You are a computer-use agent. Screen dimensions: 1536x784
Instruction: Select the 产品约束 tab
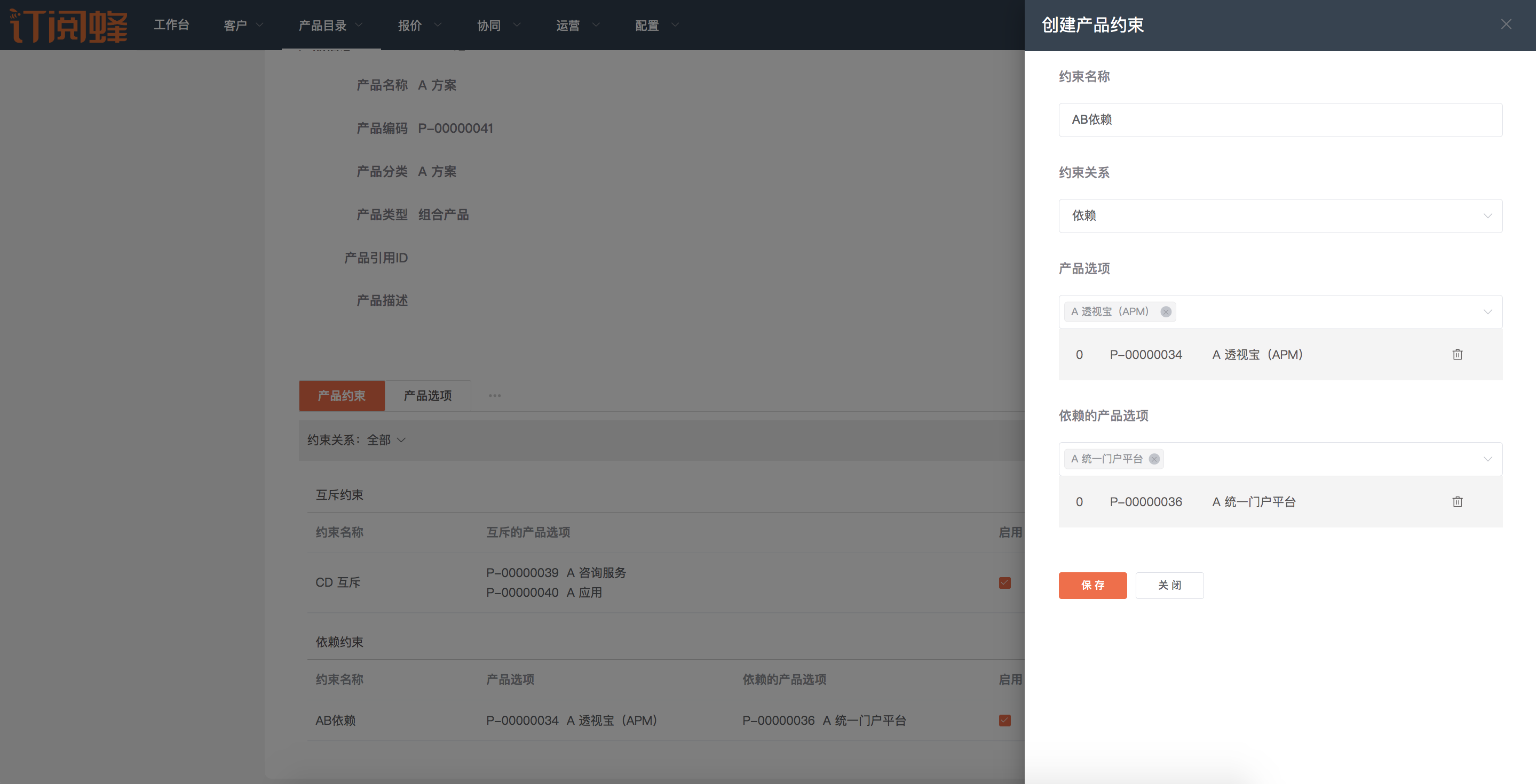342,396
